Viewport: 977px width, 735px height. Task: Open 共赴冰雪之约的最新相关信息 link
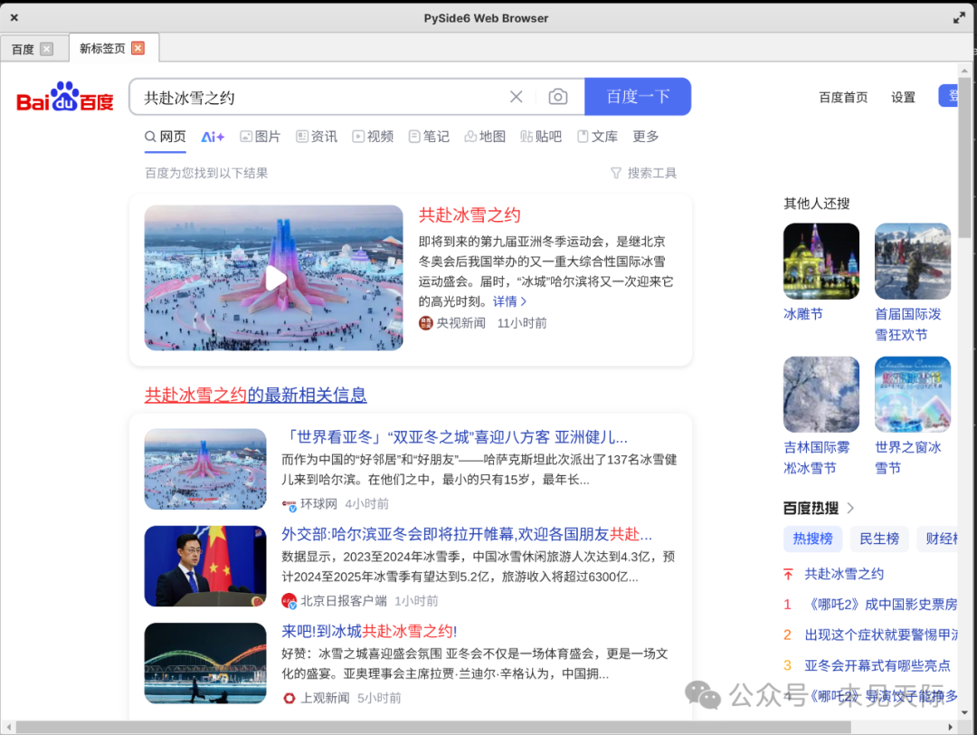coord(255,395)
